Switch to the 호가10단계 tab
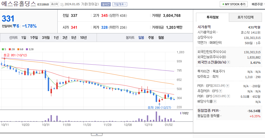Image resolution: width=265 pixels, height=138 pixels. (245, 17)
